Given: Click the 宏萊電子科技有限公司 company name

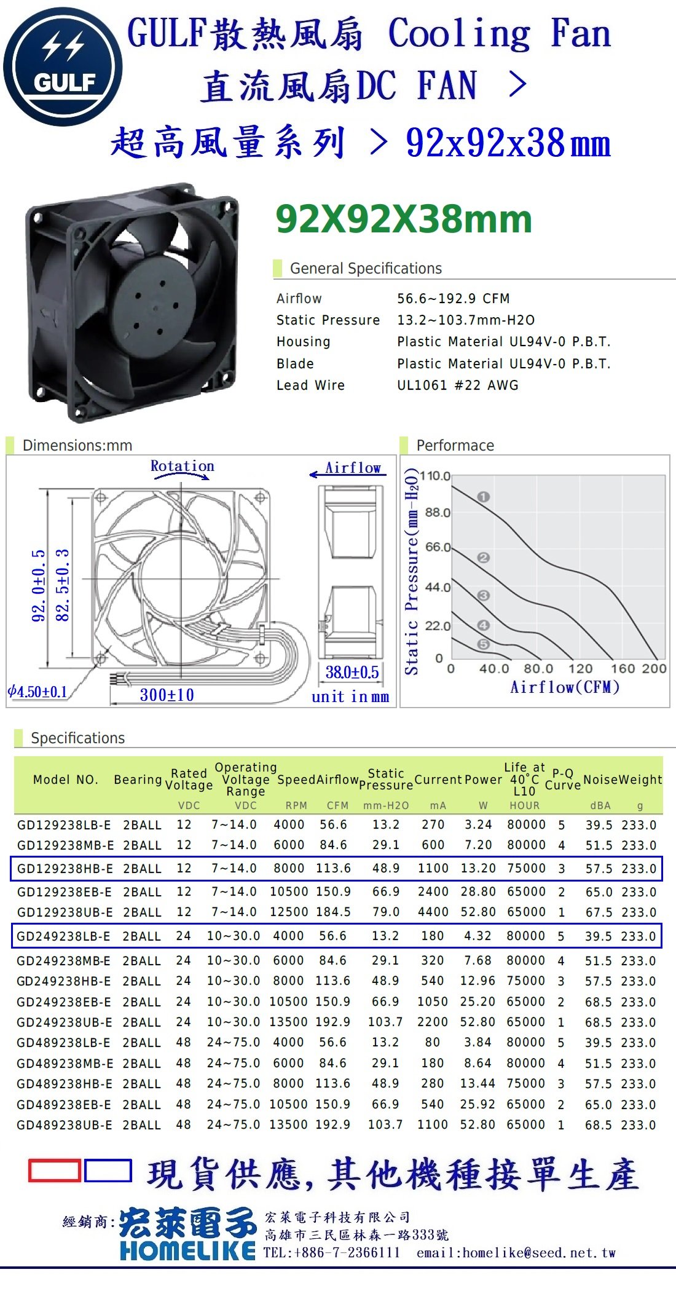Looking at the screenshot, I should [x=337, y=1217].
